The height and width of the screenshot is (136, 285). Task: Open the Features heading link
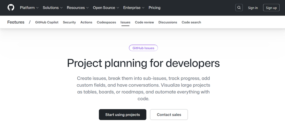[16, 22]
